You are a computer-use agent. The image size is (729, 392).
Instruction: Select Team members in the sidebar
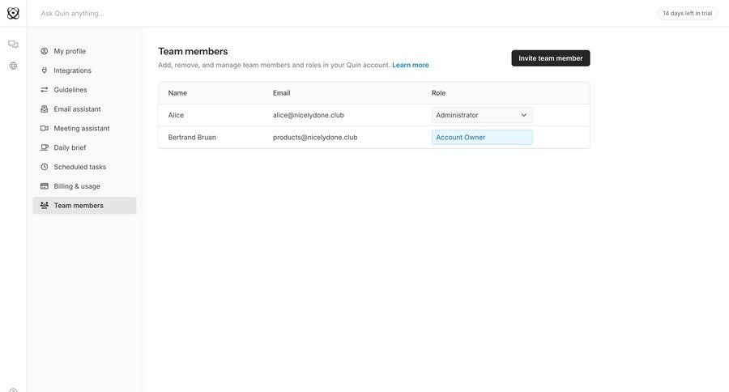coord(79,206)
